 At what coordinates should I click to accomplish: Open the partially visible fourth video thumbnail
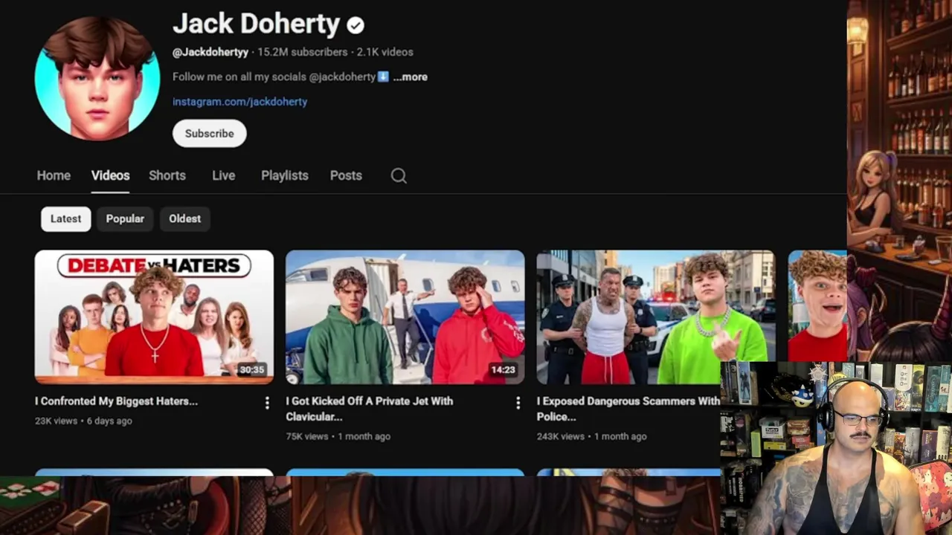(x=817, y=305)
